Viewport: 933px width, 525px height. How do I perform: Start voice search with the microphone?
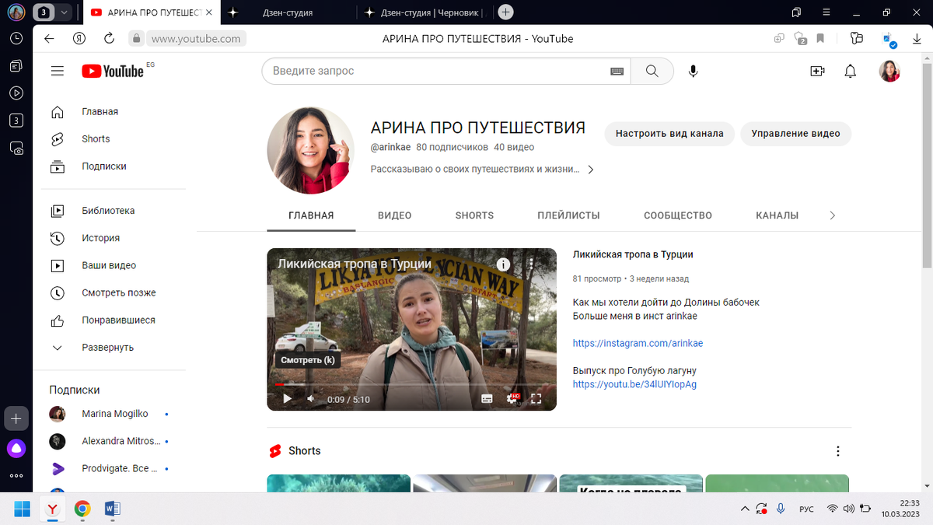(x=693, y=71)
